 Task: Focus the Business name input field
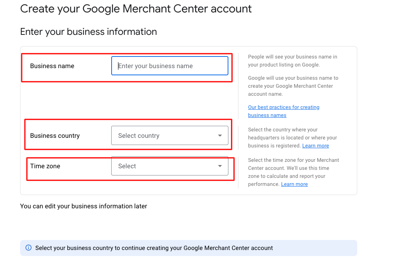click(x=170, y=66)
